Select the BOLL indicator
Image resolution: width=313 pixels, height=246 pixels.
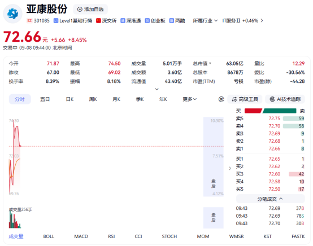tap(49, 236)
